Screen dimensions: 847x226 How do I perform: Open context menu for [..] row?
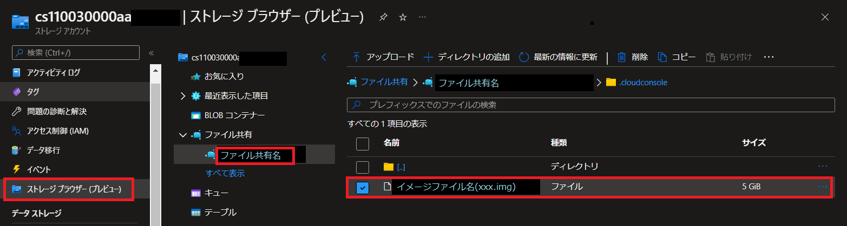coord(823,167)
